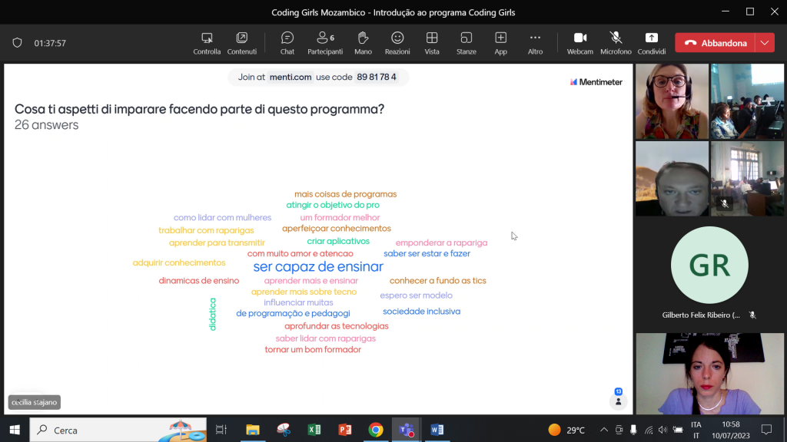Show hidden system tray icons
Image resolution: width=787 pixels, height=442 pixels.
[604, 430]
